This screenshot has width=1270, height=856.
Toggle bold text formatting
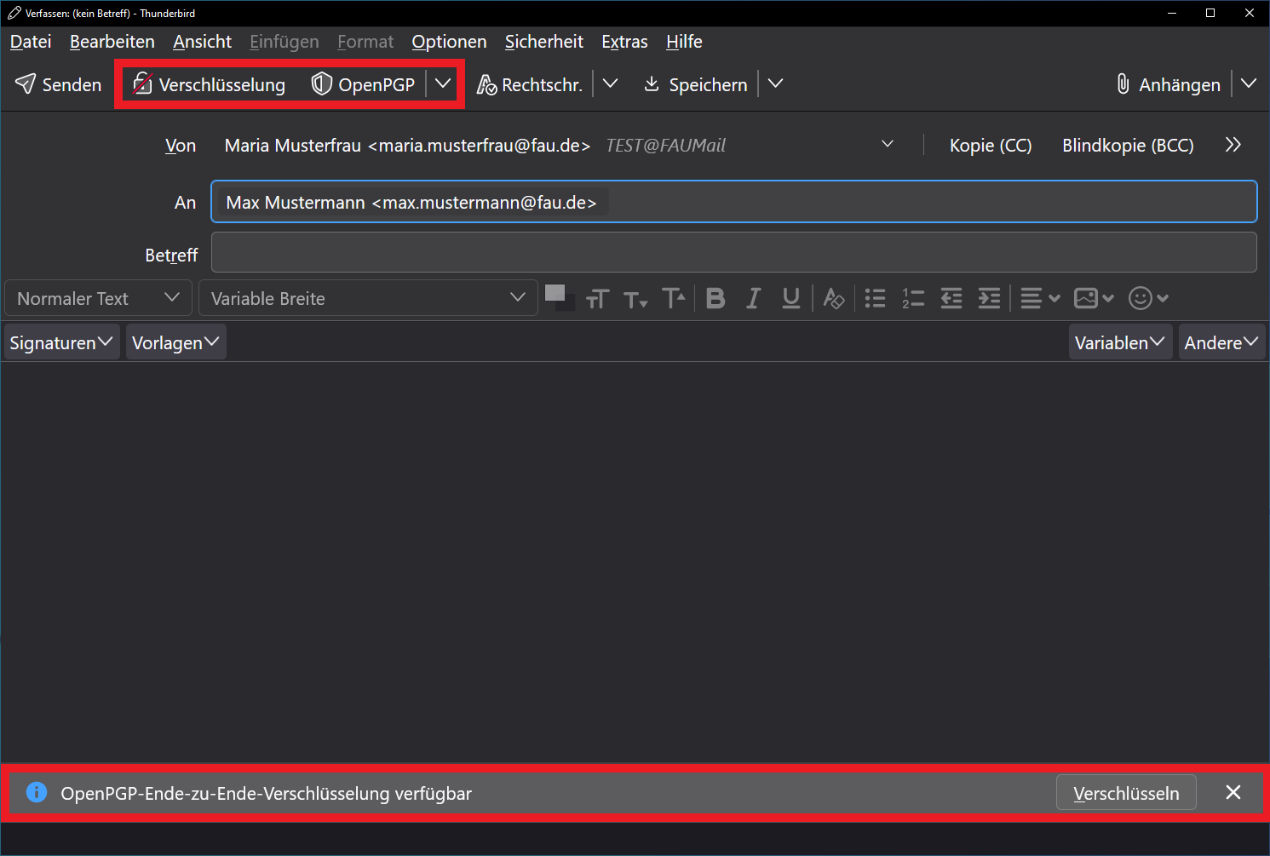(715, 298)
